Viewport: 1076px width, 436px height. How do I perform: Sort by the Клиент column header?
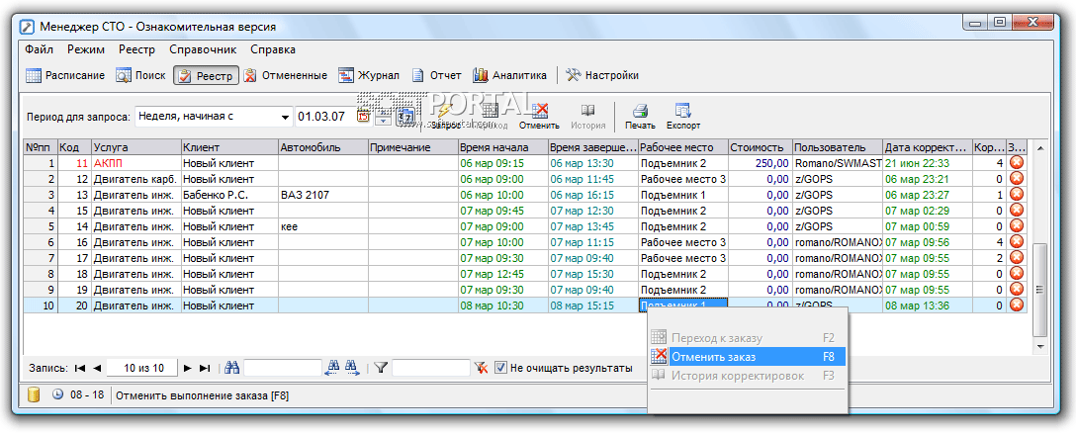pos(229,147)
